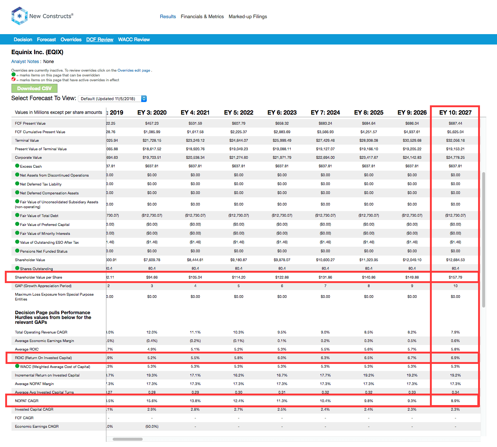Open the Select Forecast To View dropdown
This screenshot has height=447, width=497.
pyautogui.click(x=113, y=99)
